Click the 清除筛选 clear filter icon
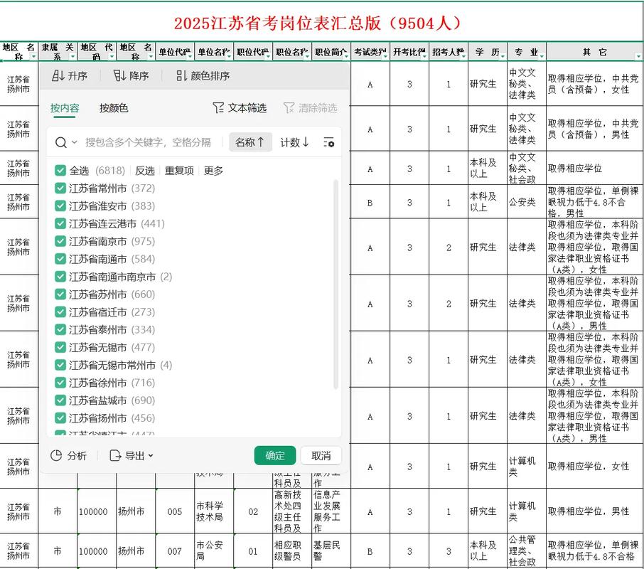 [x=289, y=107]
